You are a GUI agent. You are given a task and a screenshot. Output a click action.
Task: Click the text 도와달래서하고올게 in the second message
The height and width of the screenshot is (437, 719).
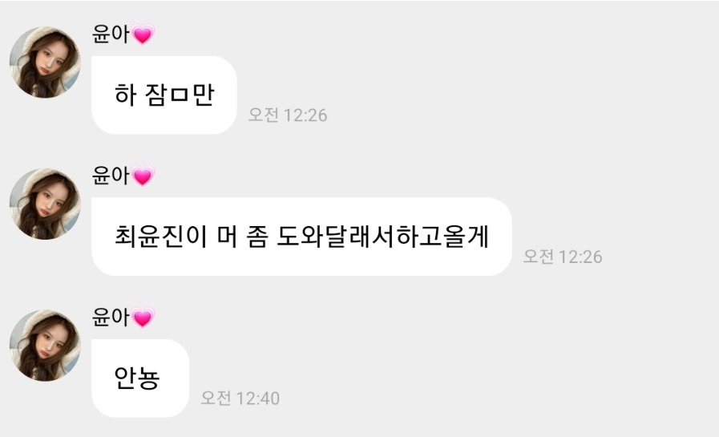coord(383,237)
